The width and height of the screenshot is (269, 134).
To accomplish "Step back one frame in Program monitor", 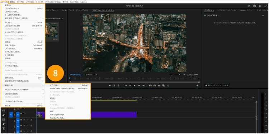I will tap(130, 85).
